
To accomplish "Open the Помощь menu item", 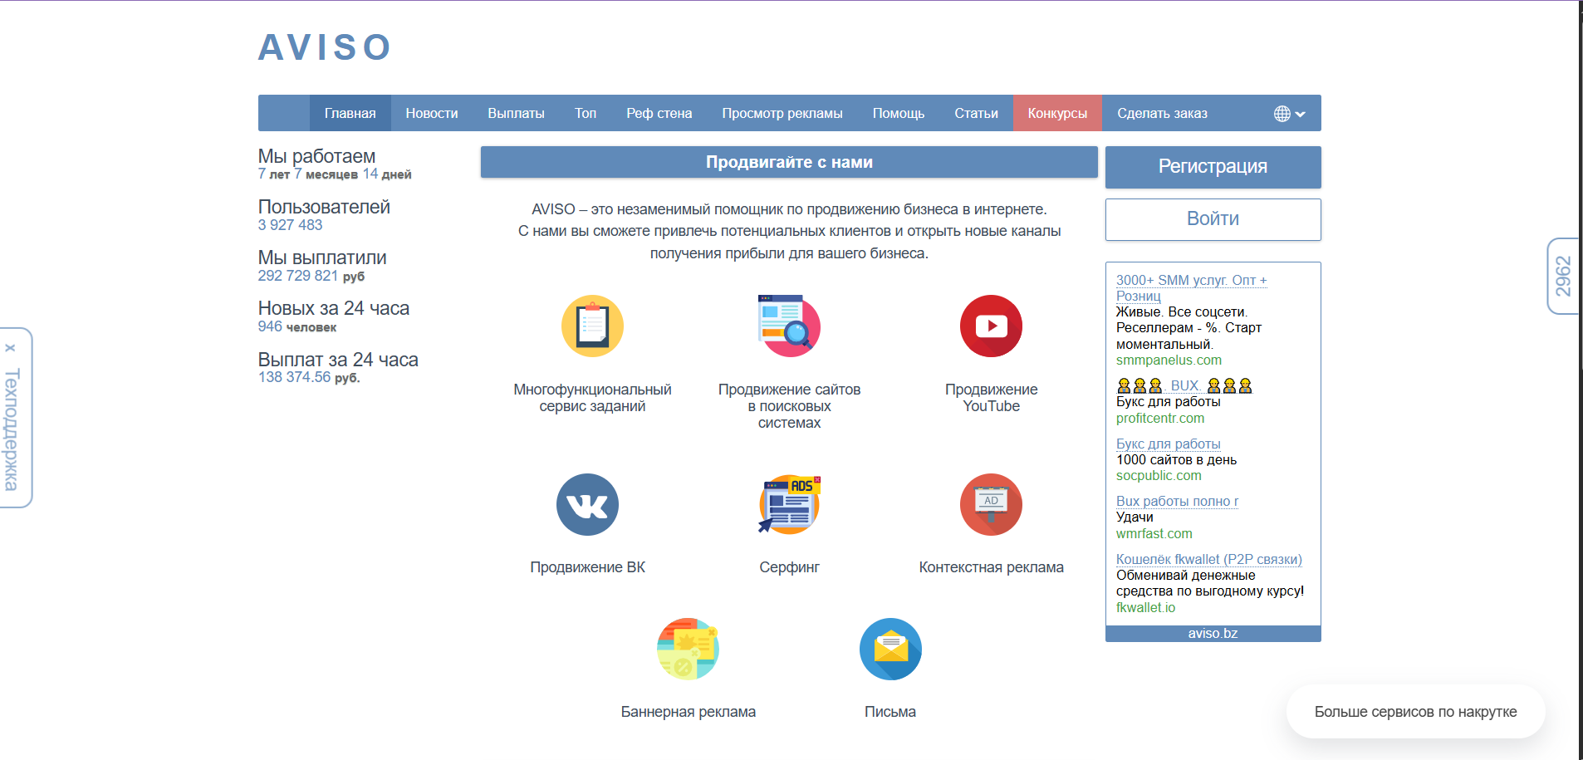I will point(898,113).
